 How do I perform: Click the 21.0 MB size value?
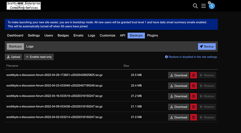[136, 117]
